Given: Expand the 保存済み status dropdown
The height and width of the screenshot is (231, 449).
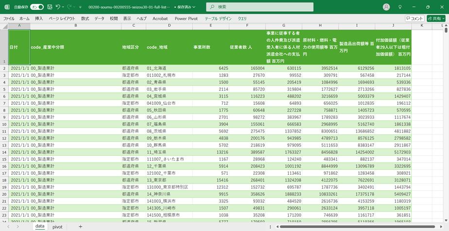Looking at the screenshot, I should (x=185, y=7).
